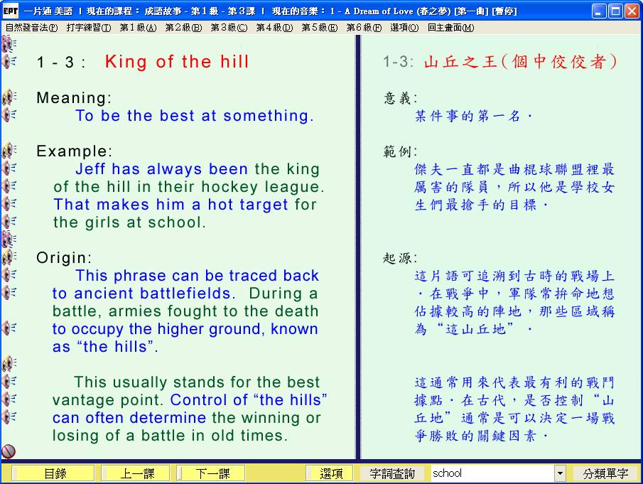The image size is (643, 484).
Task: Click speaker icon beside 'Jeff has always been'
Action: tap(9, 168)
